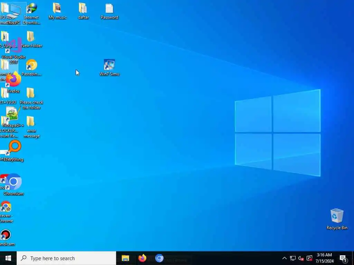Screen dimensions: 354x265
Task: Open the Windows Start menu
Action: coord(8,258)
